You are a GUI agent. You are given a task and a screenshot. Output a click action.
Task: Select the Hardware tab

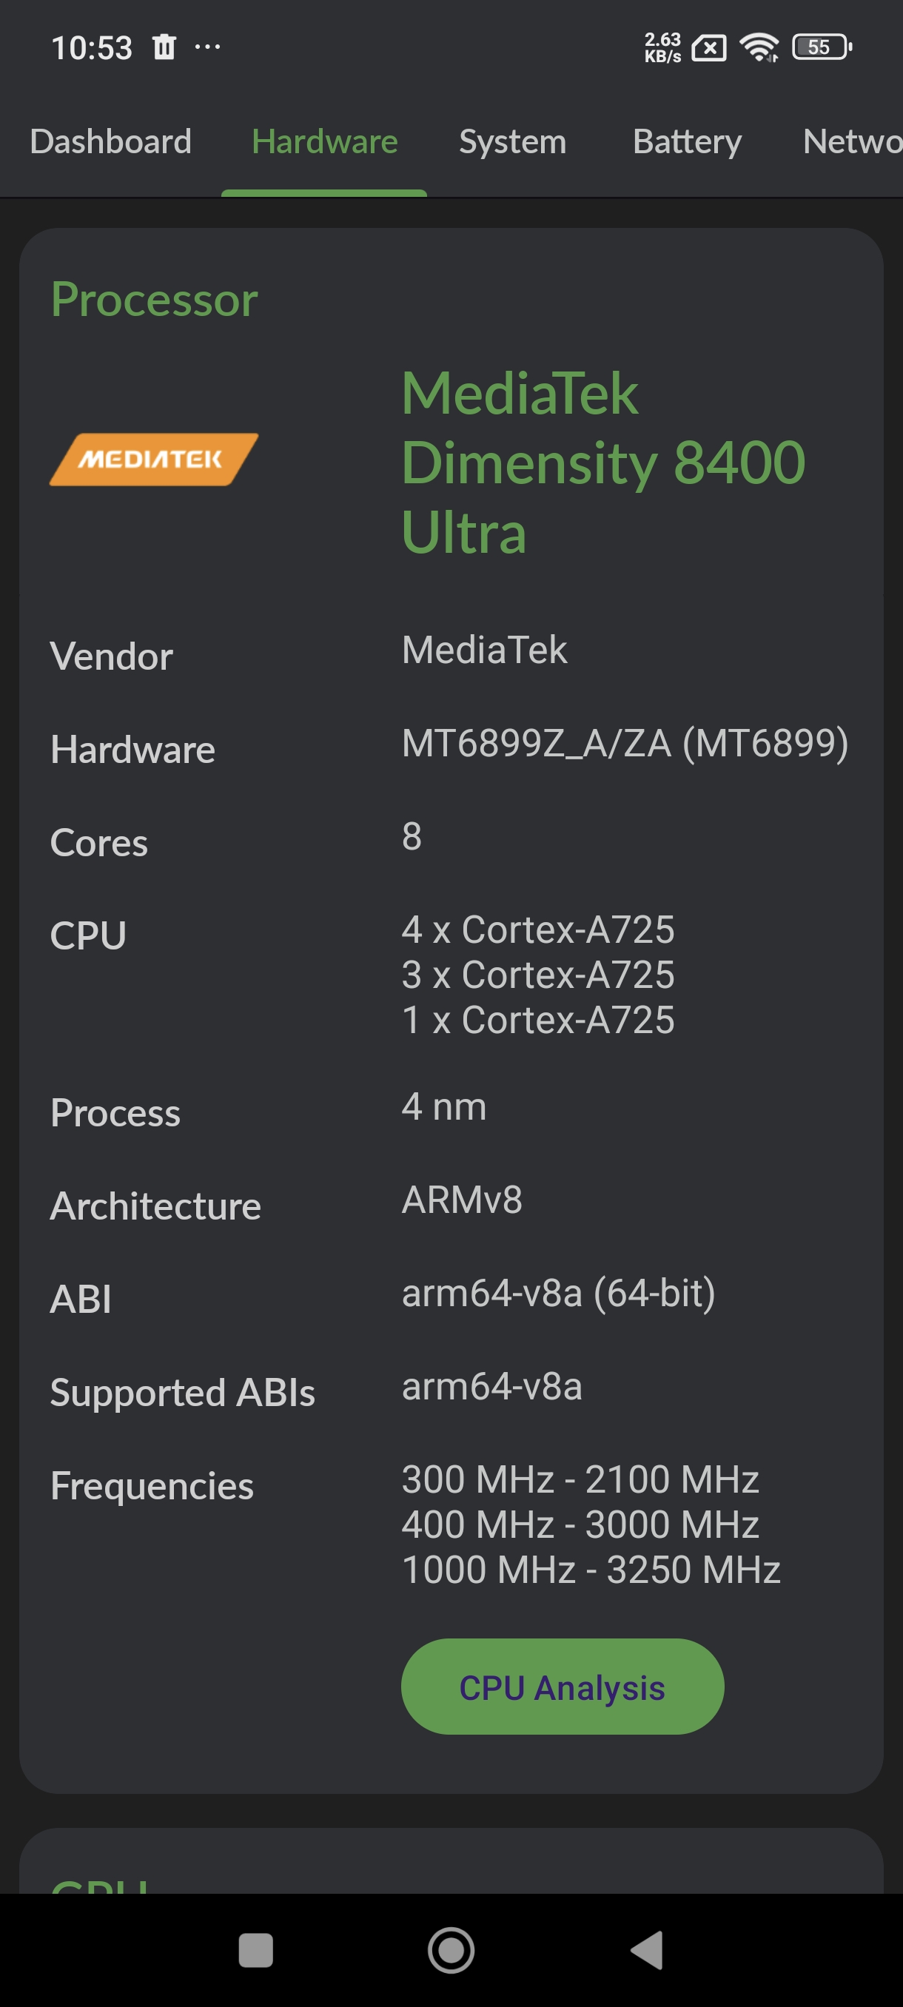(324, 142)
